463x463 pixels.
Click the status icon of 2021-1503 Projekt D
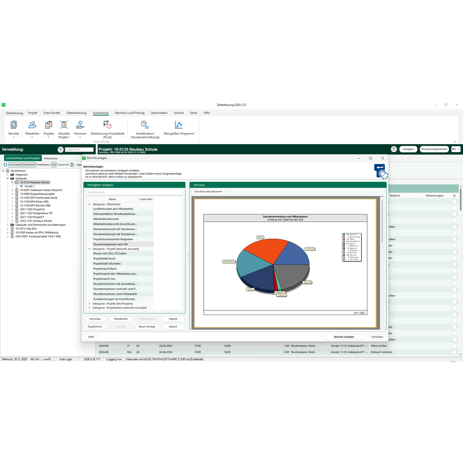click(16, 209)
